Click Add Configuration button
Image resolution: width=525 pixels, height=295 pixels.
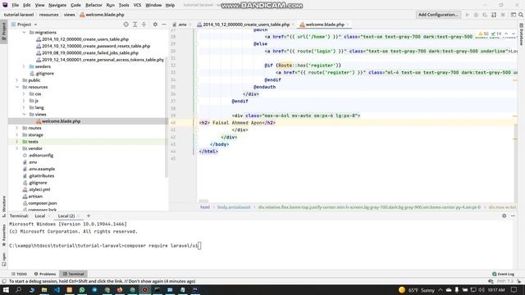[438, 15]
